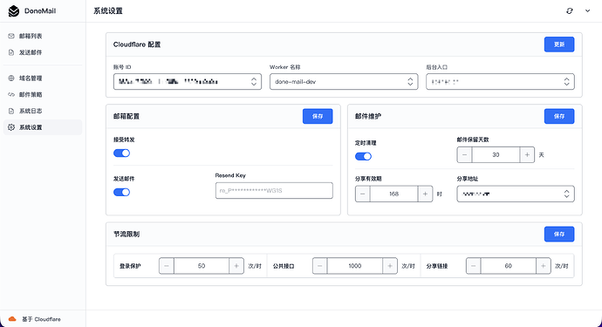Click the 邮件保留天数 value field showing 30
The image size is (602, 327).
(496, 154)
